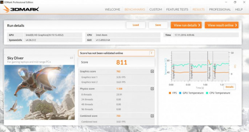Screen dimensions: 249x132
Task: Click the 8 threads row
Action: tap(116, 95)
